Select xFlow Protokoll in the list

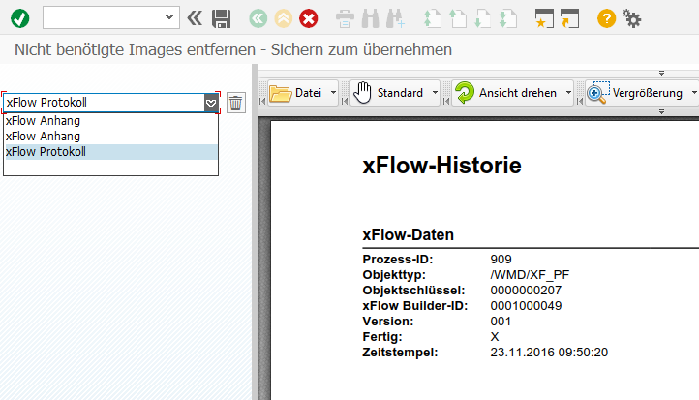point(46,152)
